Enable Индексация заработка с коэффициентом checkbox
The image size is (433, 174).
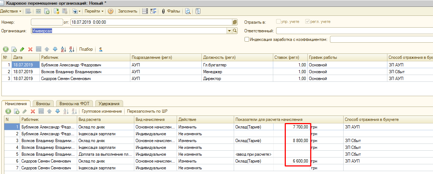247,39
